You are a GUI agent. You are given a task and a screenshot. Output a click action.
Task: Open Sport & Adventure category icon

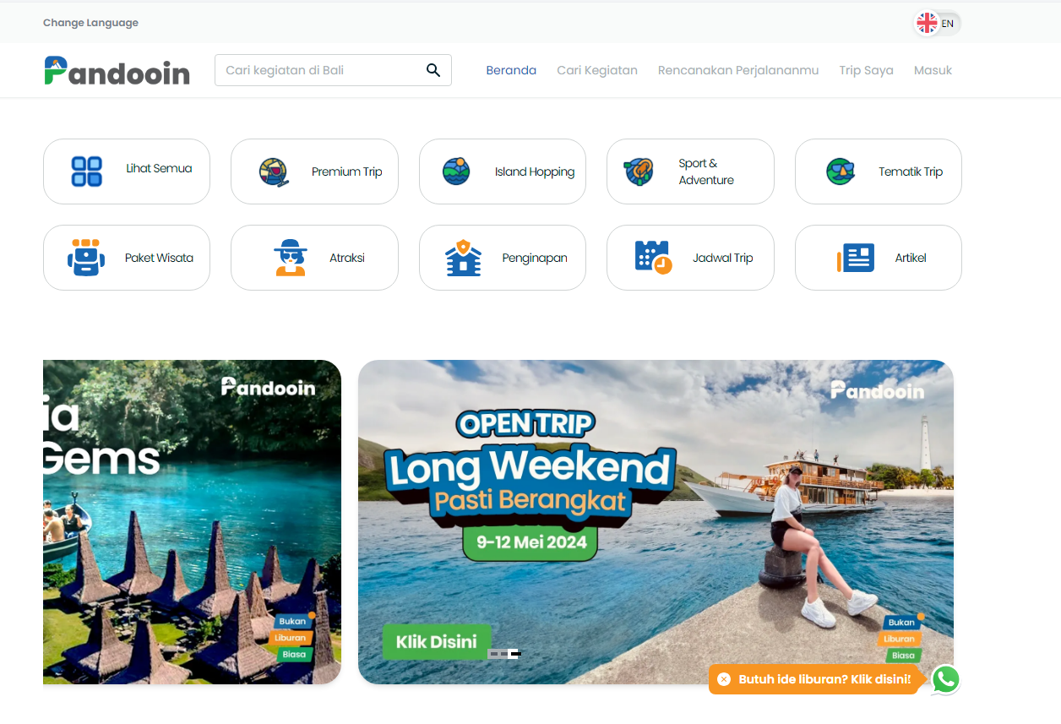click(639, 171)
